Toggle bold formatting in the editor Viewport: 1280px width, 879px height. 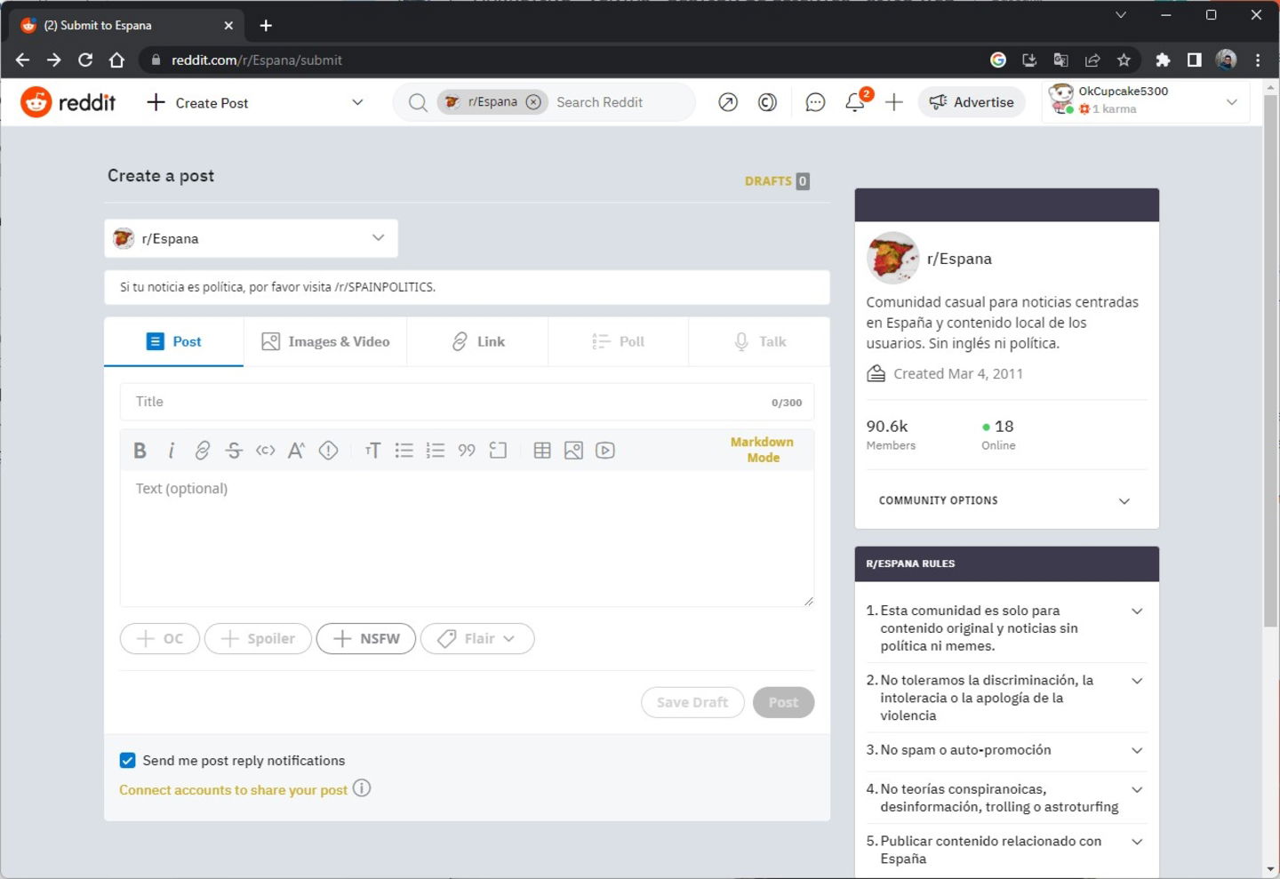coord(140,451)
